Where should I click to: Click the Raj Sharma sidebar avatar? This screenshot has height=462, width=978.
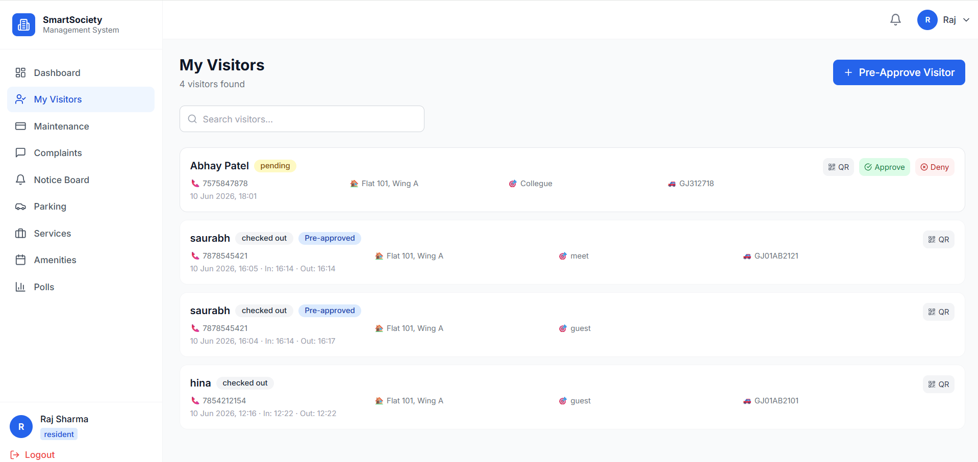pyautogui.click(x=21, y=427)
